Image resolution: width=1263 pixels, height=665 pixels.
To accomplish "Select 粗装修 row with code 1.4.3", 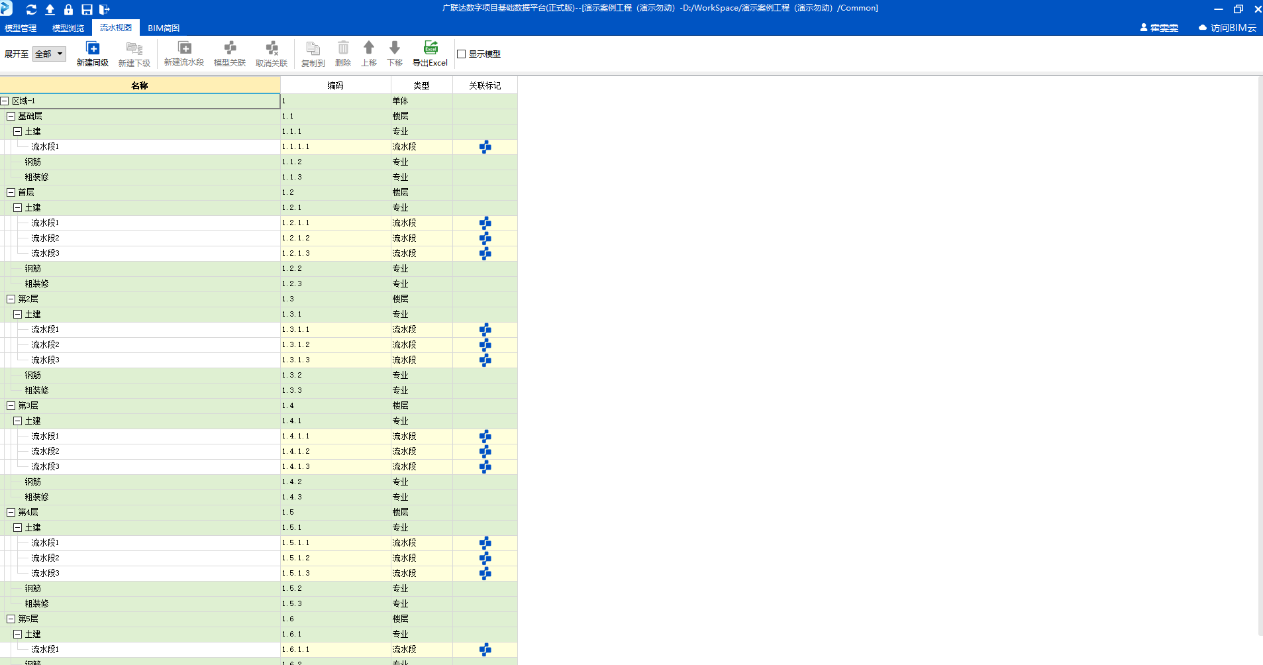I will pyautogui.click(x=258, y=497).
